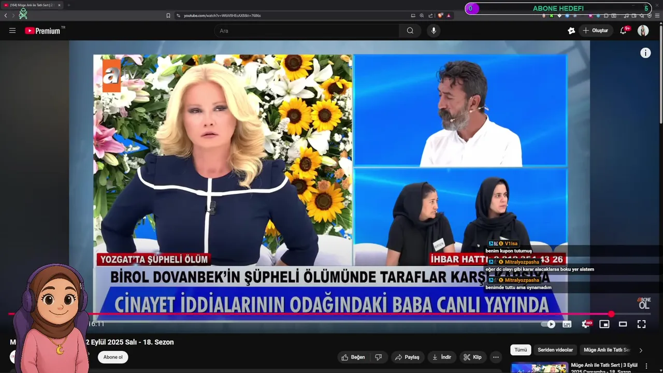Click the red progress bar scrubber

[611, 314]
